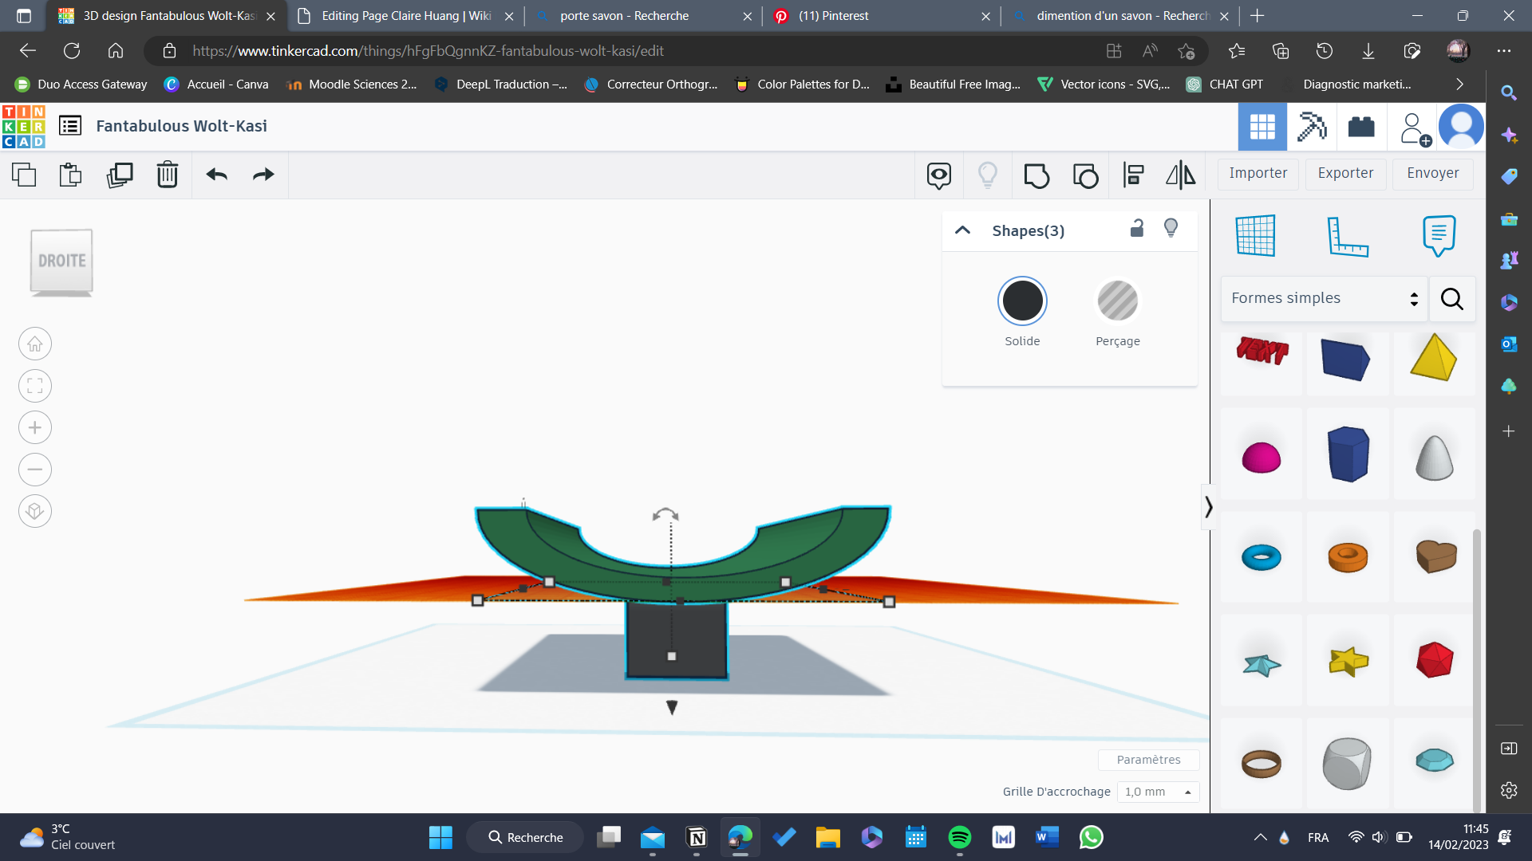Set shapes to Perçage hole
1532x861 pixels.
[x=1118, y=301]
